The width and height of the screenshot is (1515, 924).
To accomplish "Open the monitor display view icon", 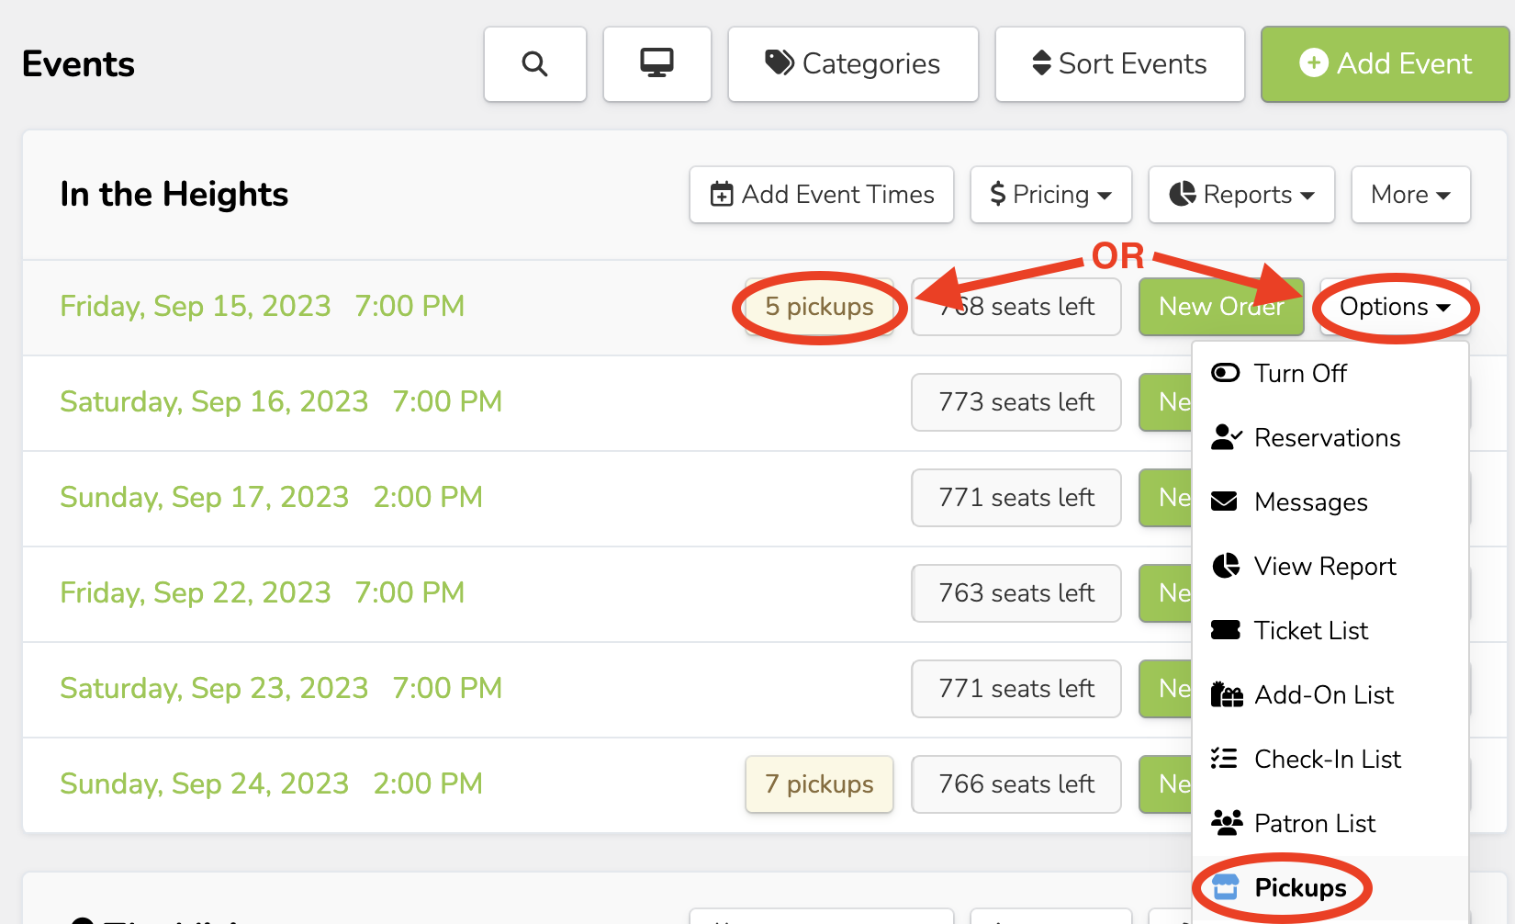I will pos(656,64).
